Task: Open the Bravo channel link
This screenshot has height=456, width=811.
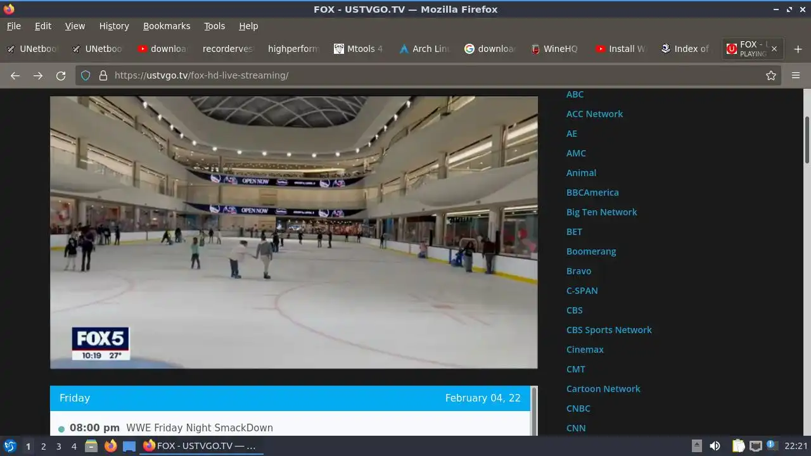Action: coord(578,271)
